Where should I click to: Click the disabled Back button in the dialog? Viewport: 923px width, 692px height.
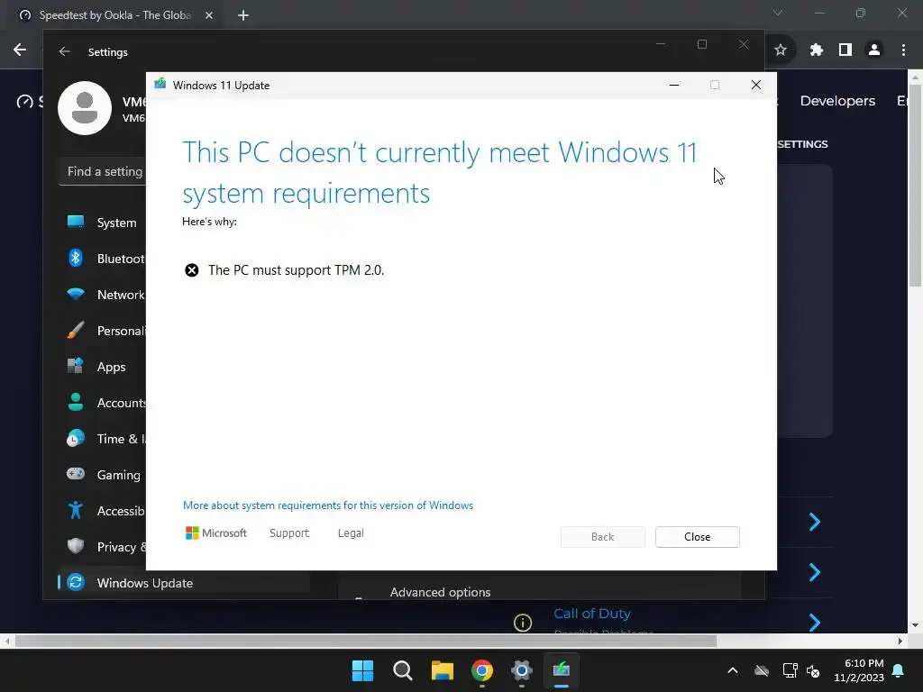[x=602, y=537]
